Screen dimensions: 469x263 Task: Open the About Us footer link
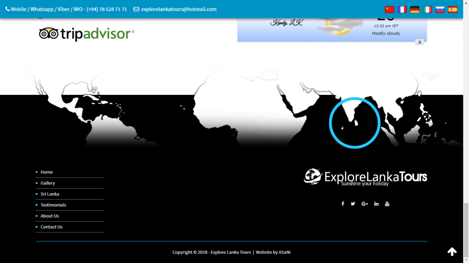pos(49,216)
